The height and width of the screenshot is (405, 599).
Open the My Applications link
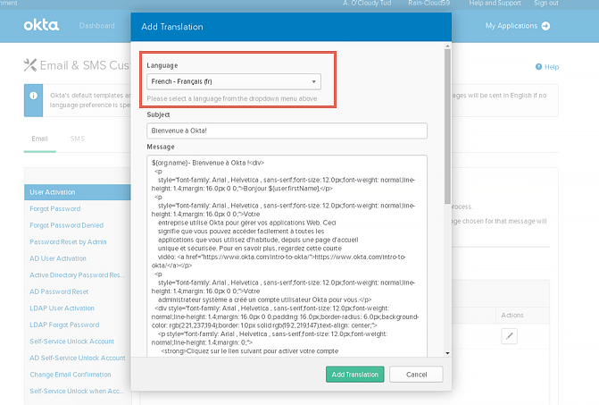pyautogui.click(x=512, y=26)
